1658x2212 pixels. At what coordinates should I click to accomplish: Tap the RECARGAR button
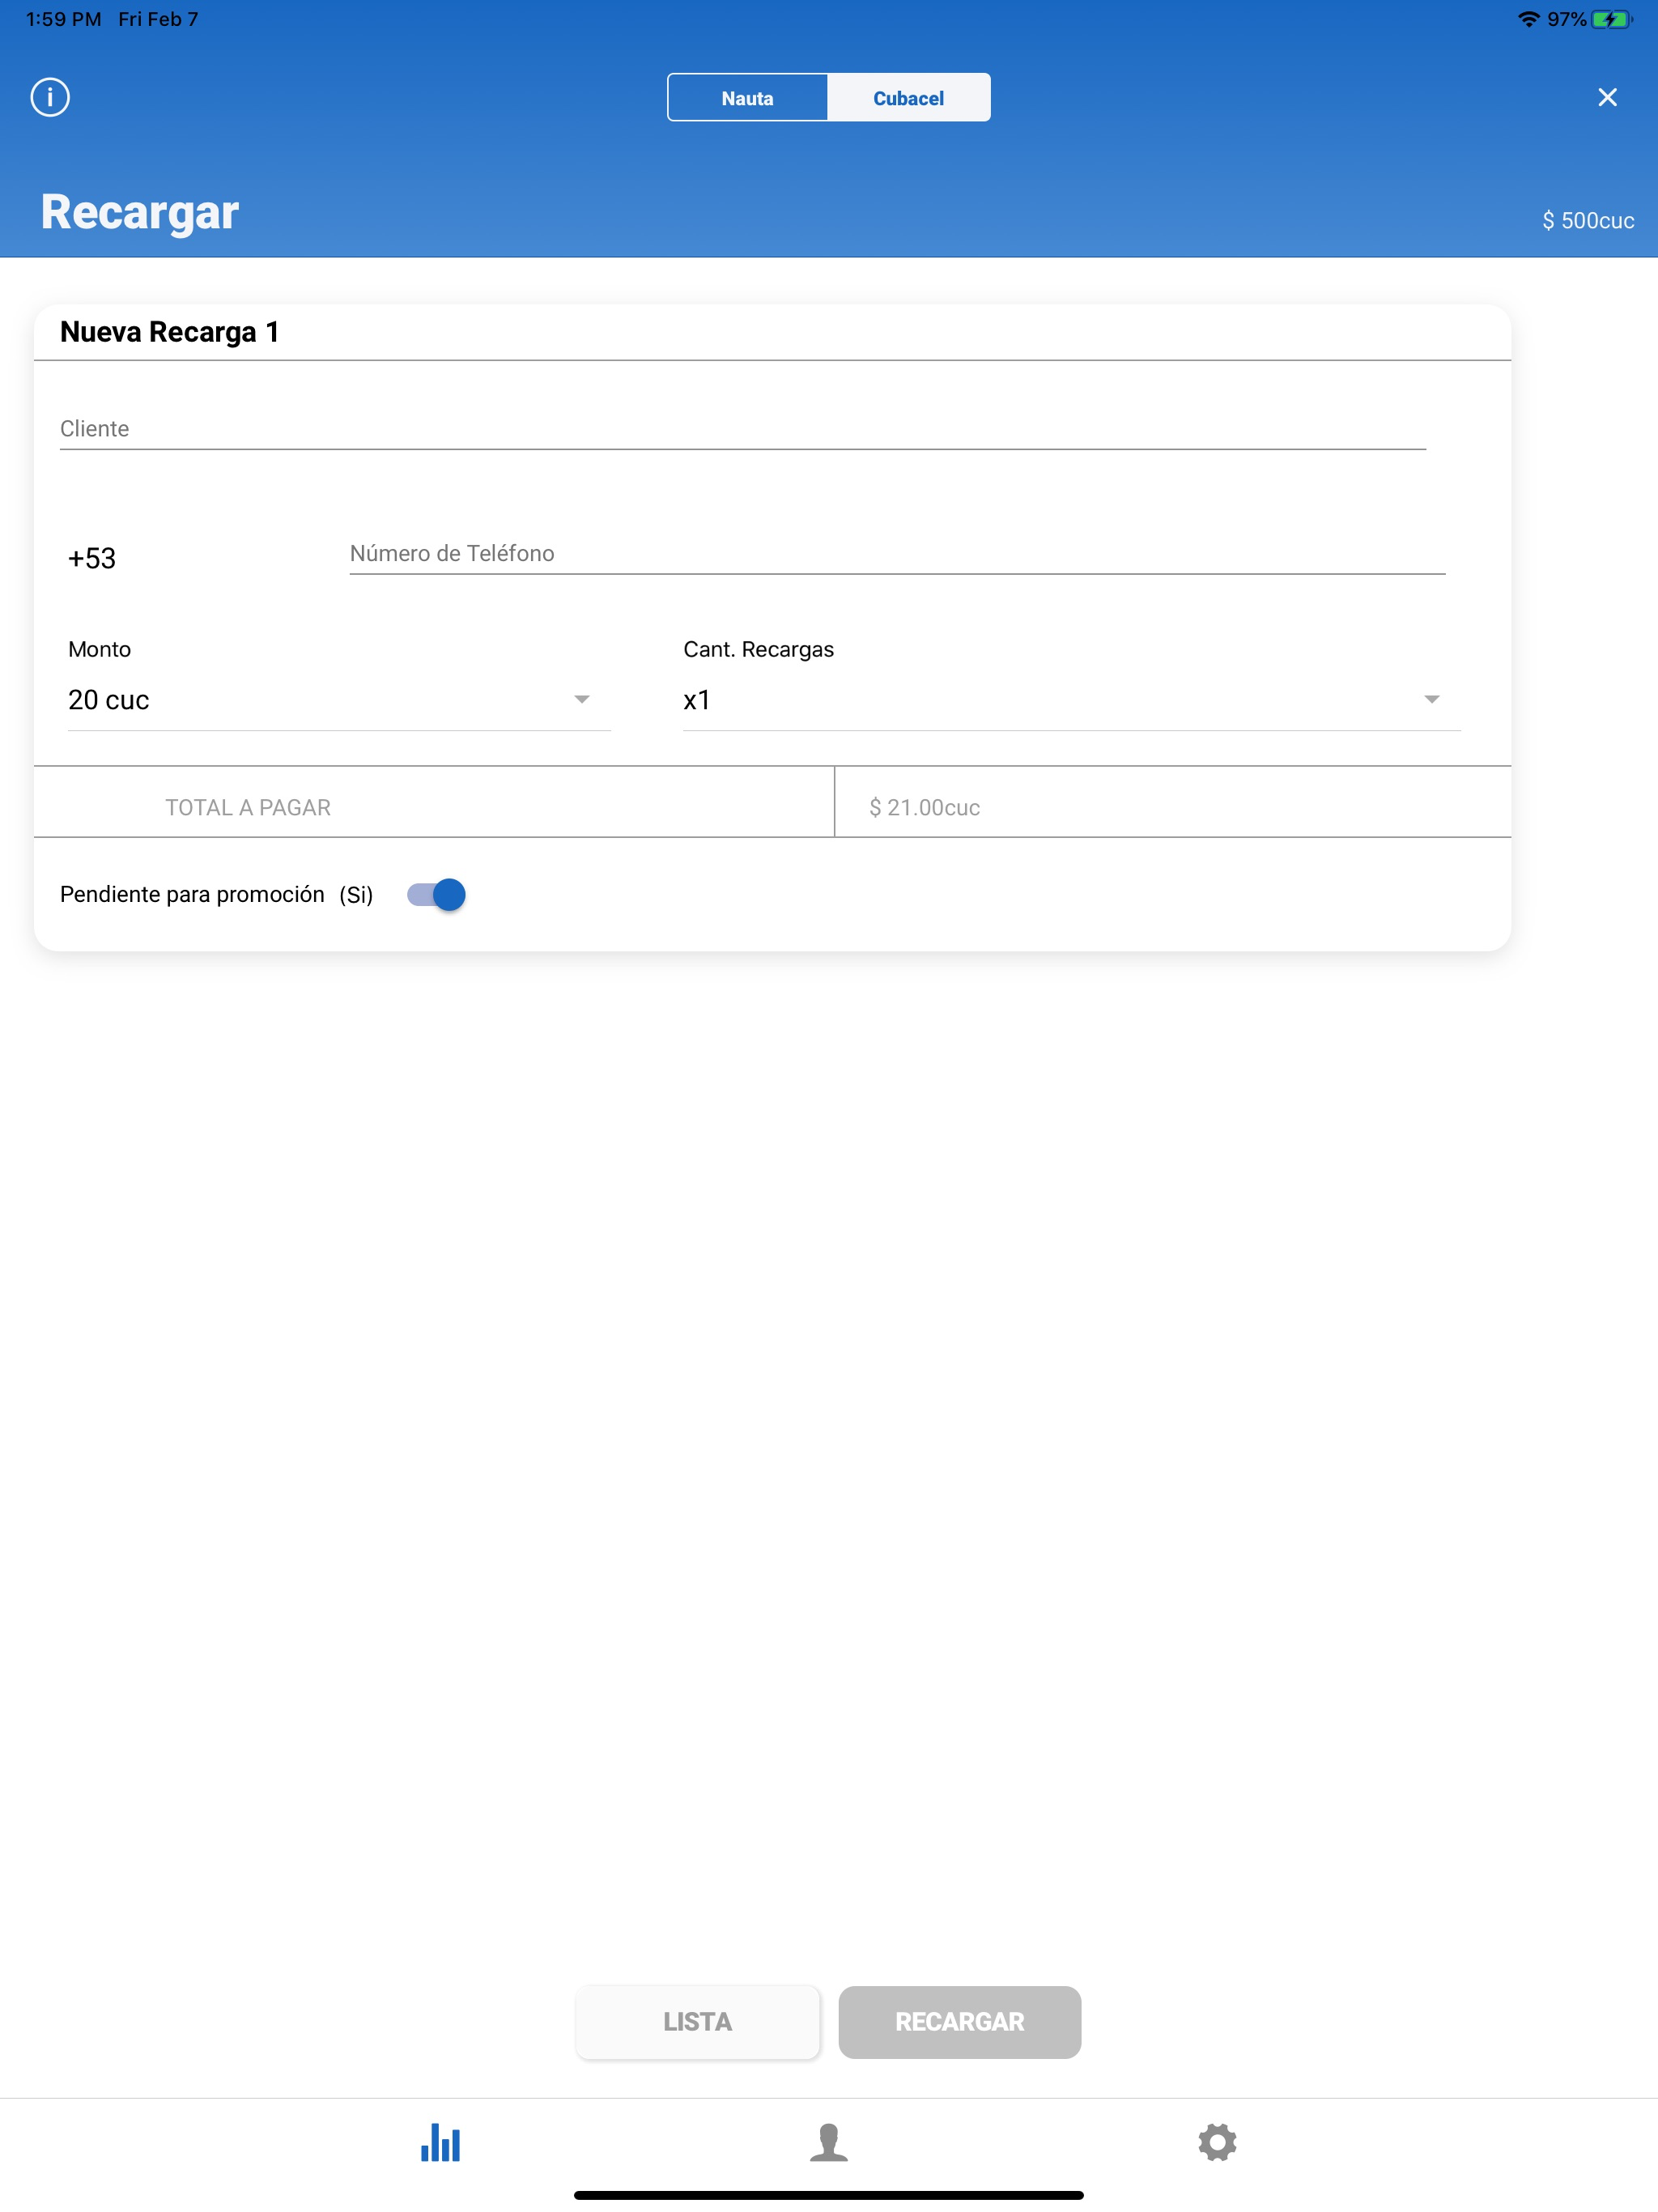[959, 2021]
